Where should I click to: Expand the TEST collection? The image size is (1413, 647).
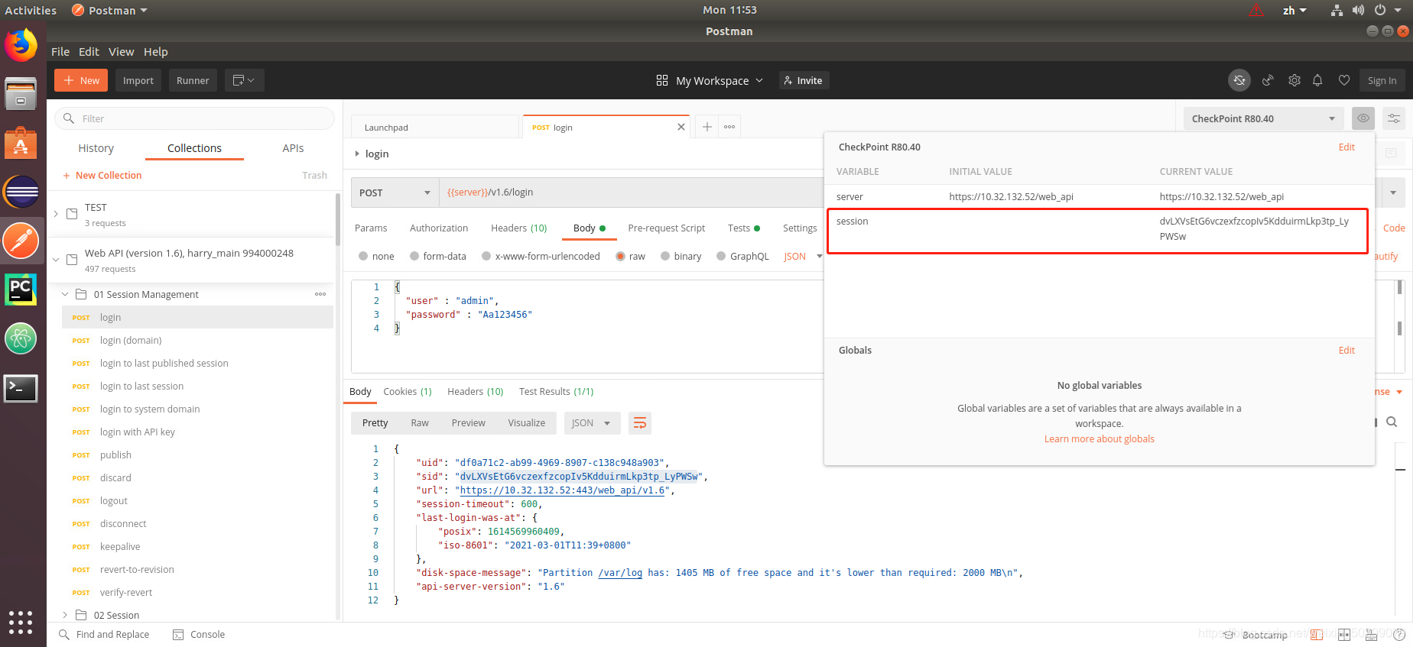point(56,214)
